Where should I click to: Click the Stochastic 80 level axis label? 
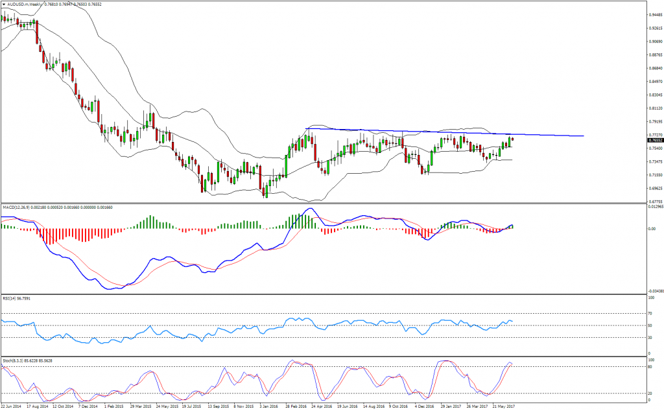coord(650,367)
